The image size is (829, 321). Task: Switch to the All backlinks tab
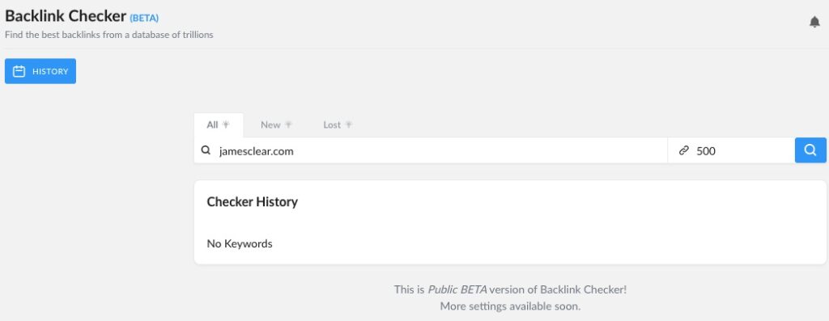219,125
